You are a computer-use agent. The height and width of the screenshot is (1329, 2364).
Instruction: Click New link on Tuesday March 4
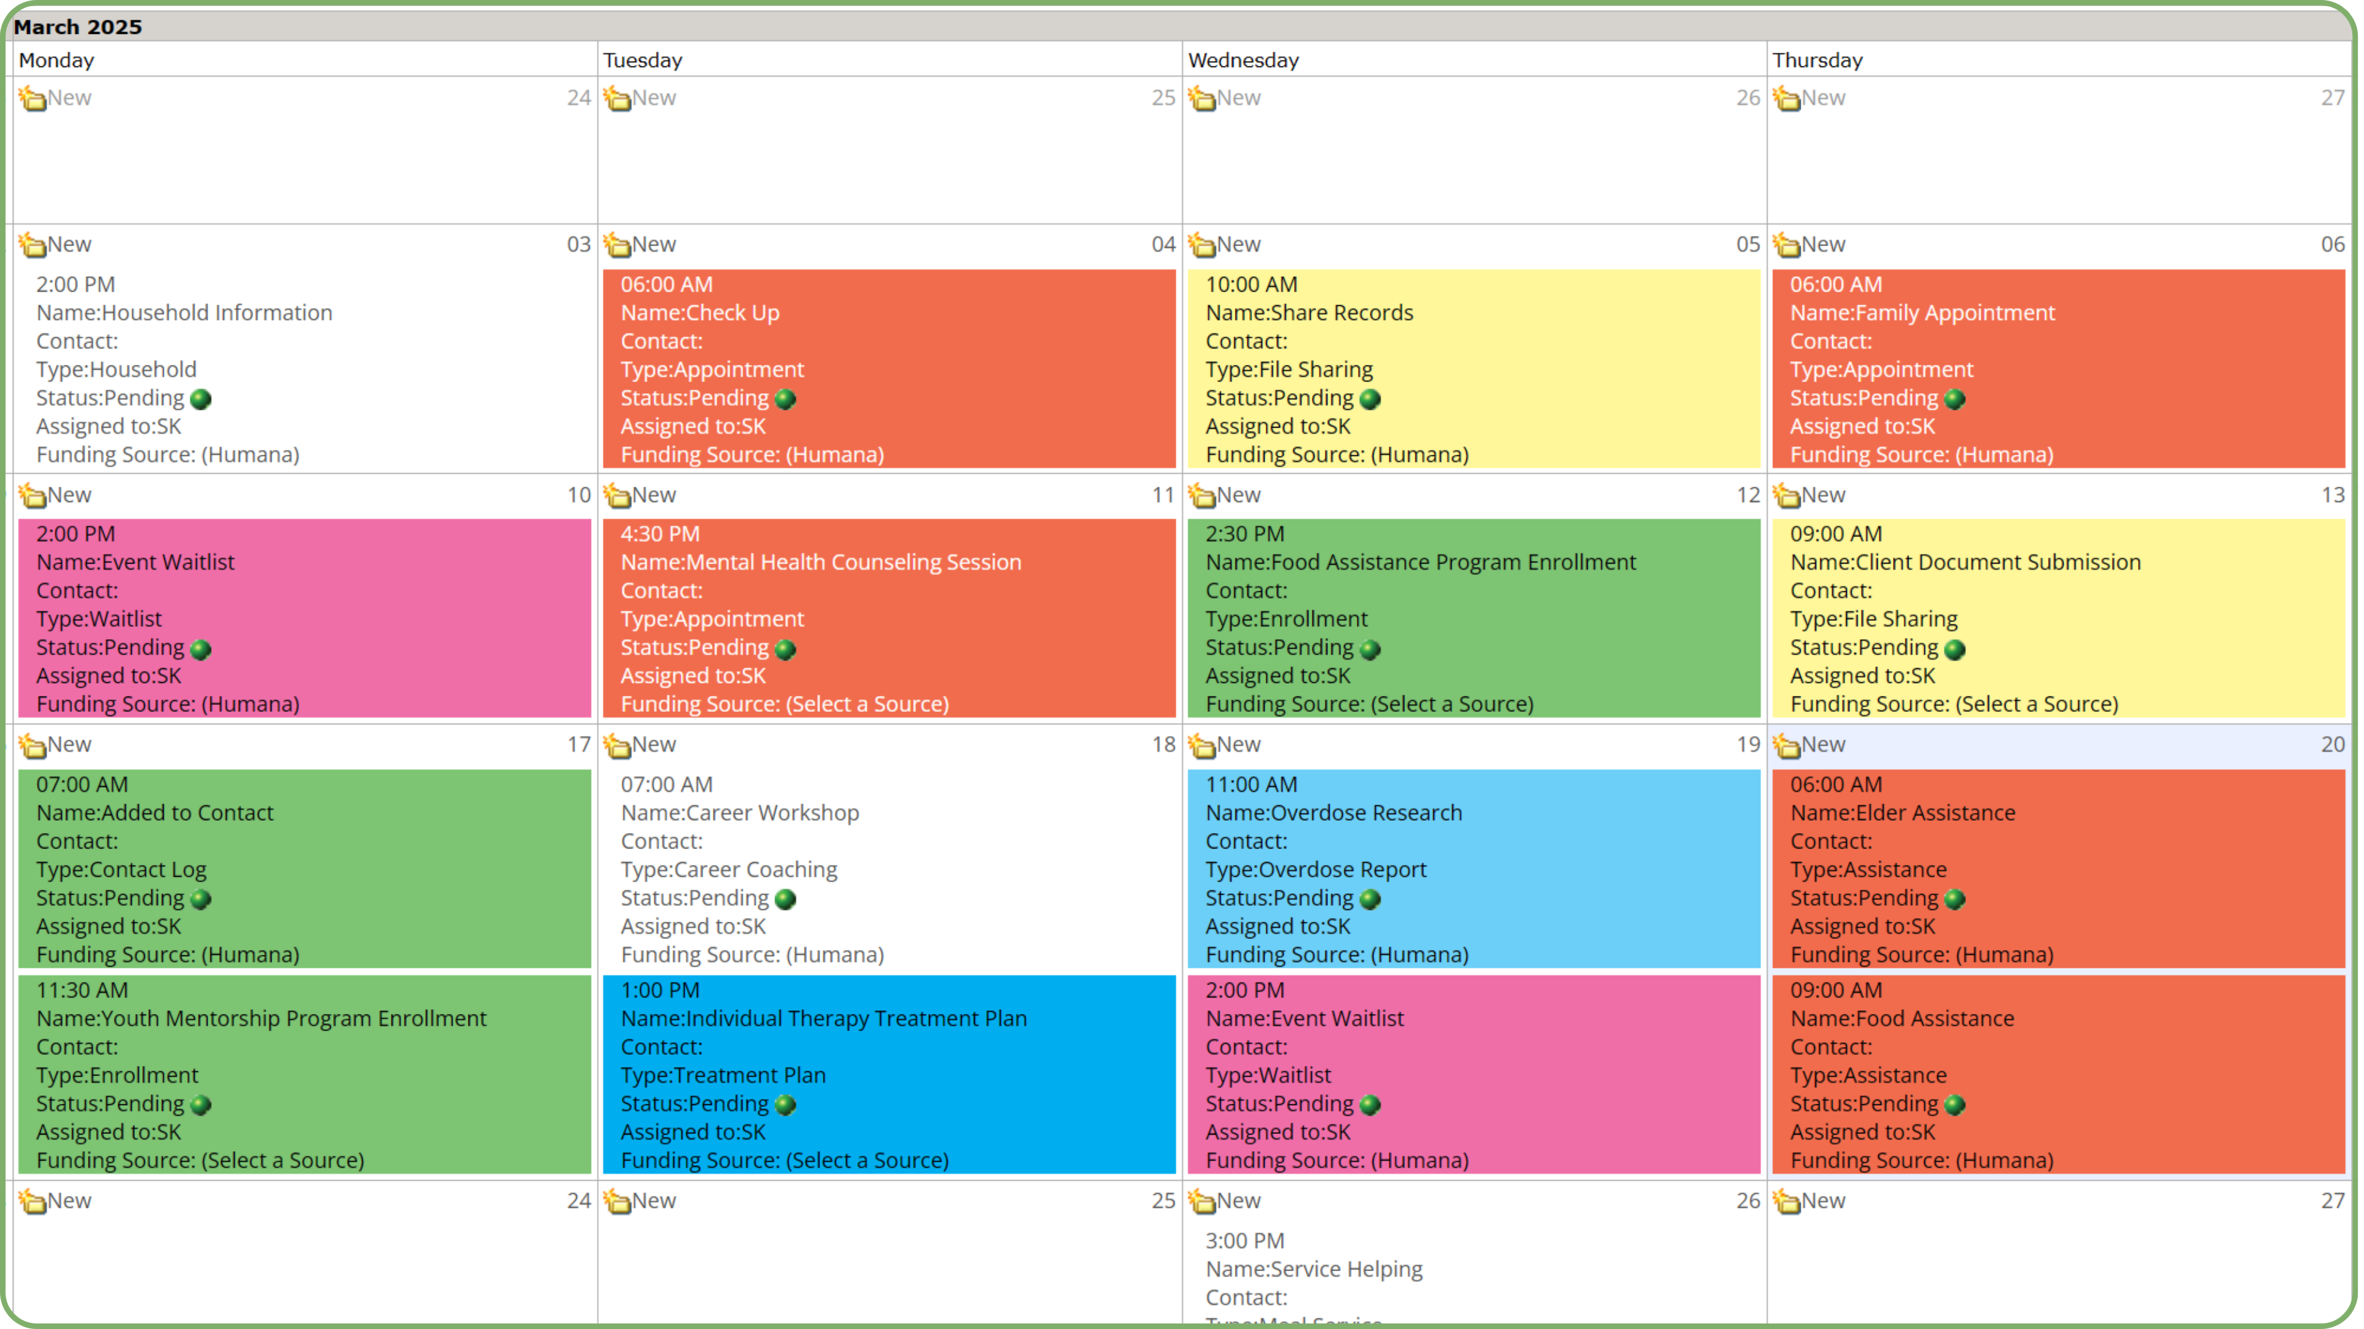pos(653,245)
